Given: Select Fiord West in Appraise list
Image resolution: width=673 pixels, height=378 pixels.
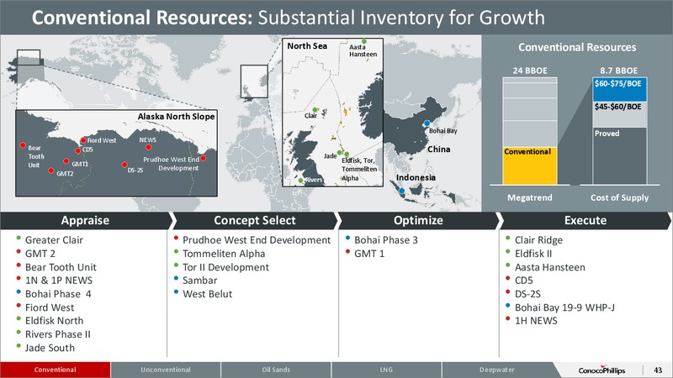Looking at the screenshot, I should [x=50, y=307].
